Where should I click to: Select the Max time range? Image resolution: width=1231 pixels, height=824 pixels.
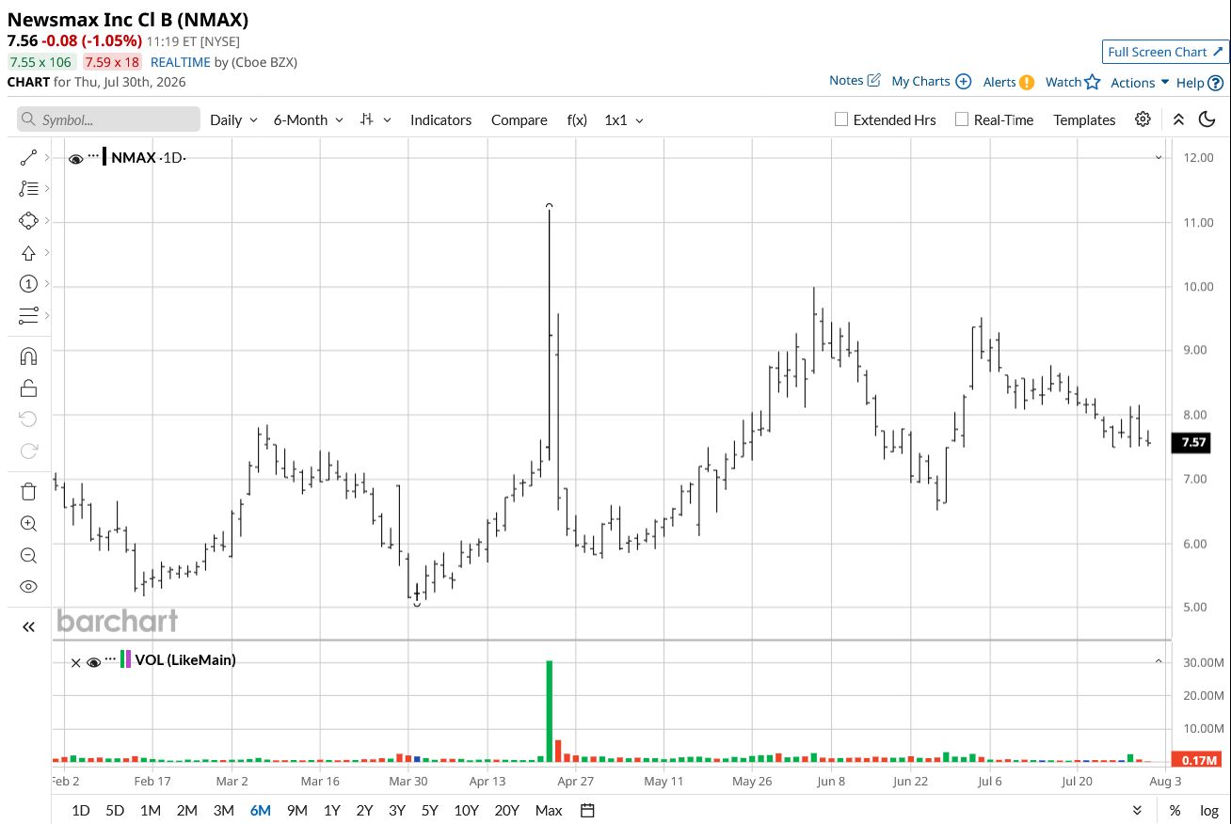tap(549, 810)
